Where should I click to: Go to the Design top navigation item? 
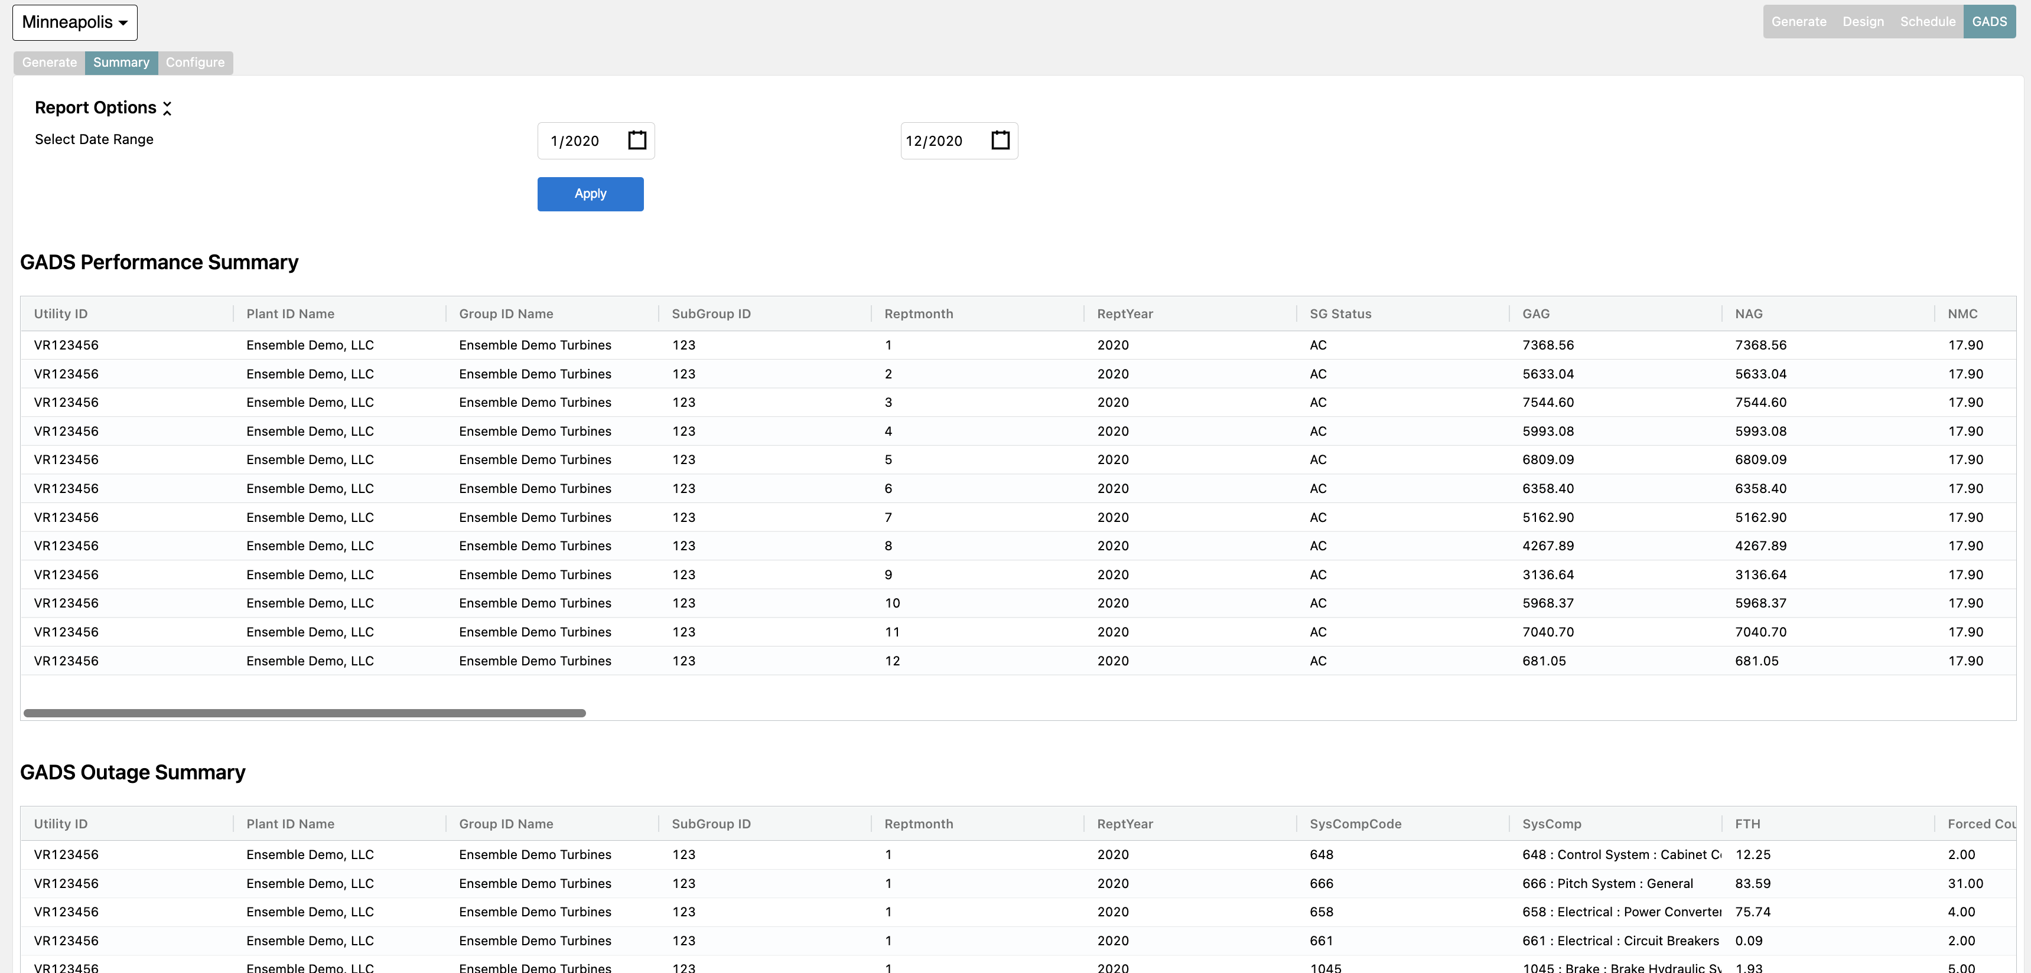click(1862, 22)
